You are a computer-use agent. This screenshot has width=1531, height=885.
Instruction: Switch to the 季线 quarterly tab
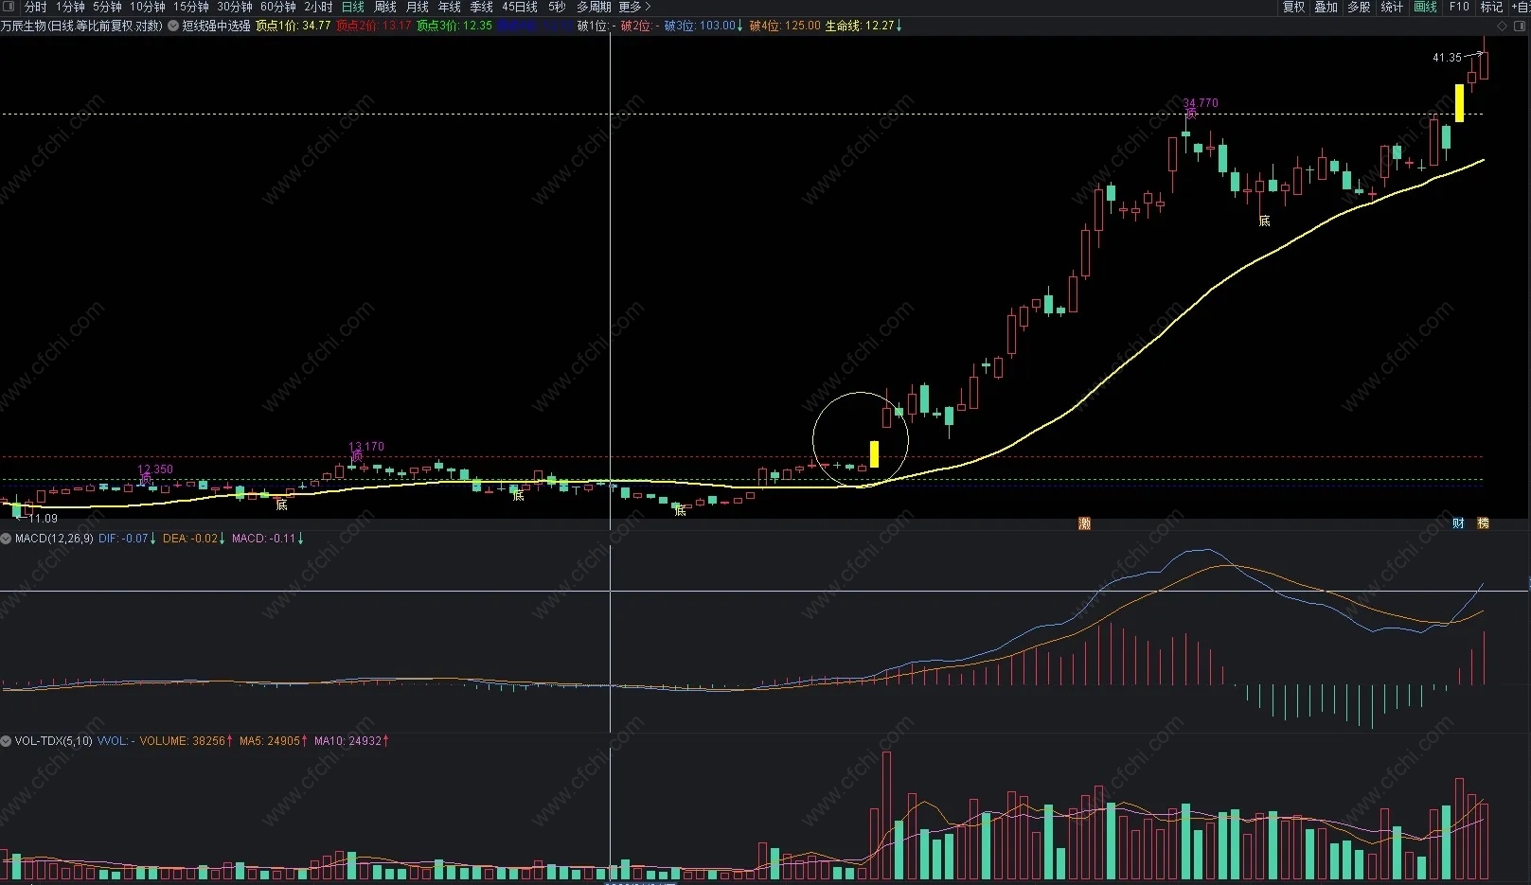[482, 7]
